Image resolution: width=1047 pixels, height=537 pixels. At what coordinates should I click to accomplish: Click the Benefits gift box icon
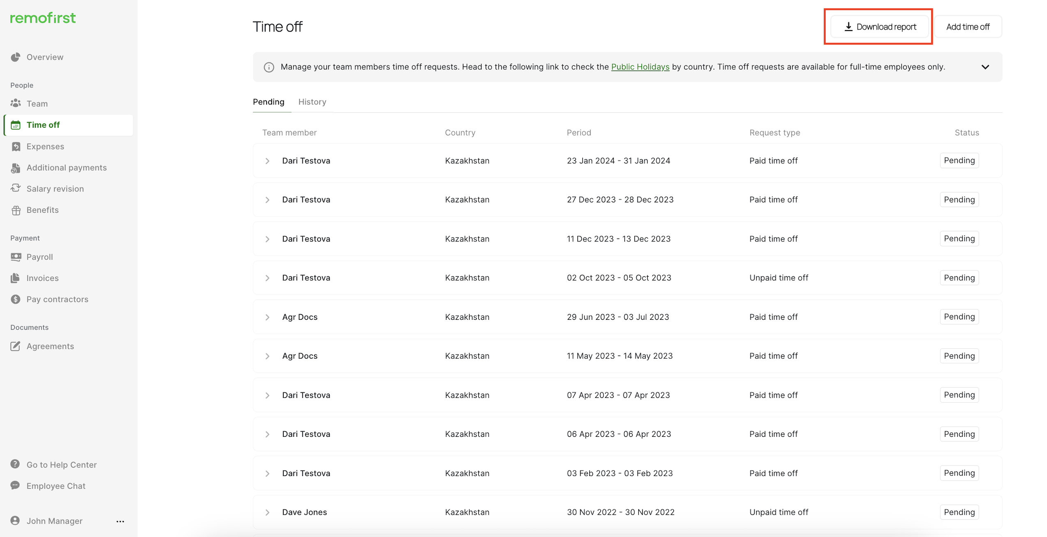coord(16,210)
